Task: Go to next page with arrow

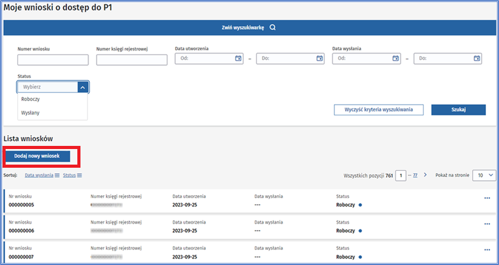Action: [x=425, y=175]
